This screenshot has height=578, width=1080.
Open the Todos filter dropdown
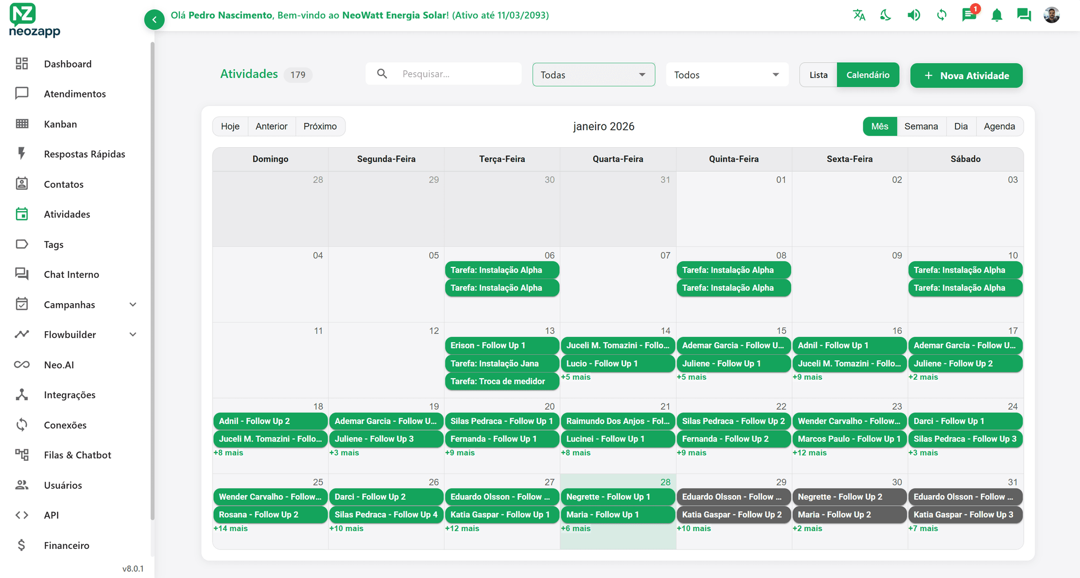coord(727,75)
